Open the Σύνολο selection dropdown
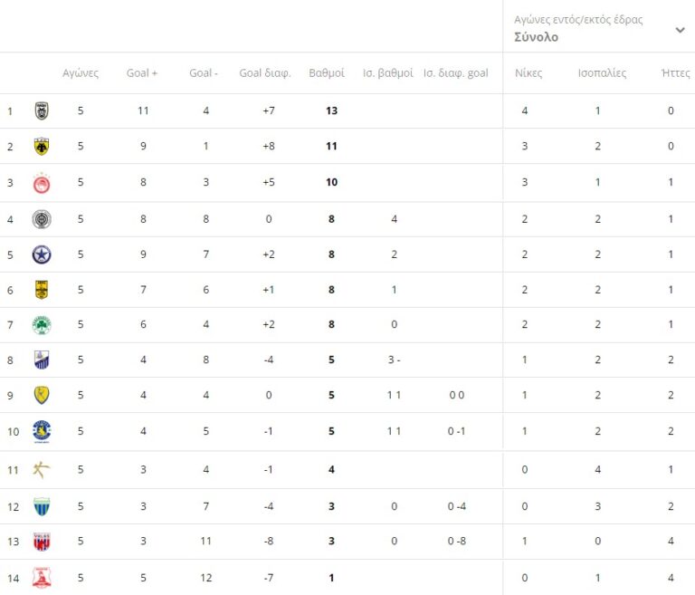This screenshot has height=595, width=695. [x=536, y=37]
